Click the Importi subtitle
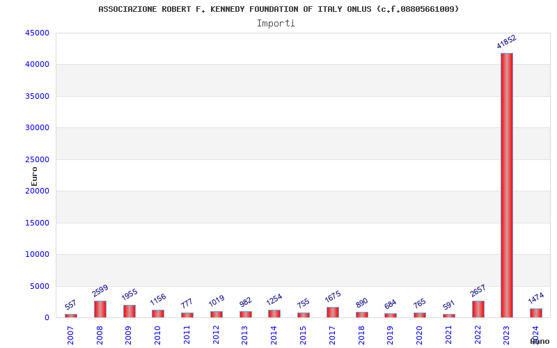 point(276,24)
